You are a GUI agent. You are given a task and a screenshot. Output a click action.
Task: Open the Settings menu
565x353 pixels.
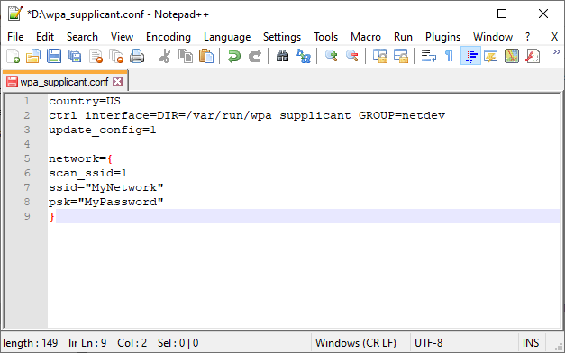[x=282, y=37]
